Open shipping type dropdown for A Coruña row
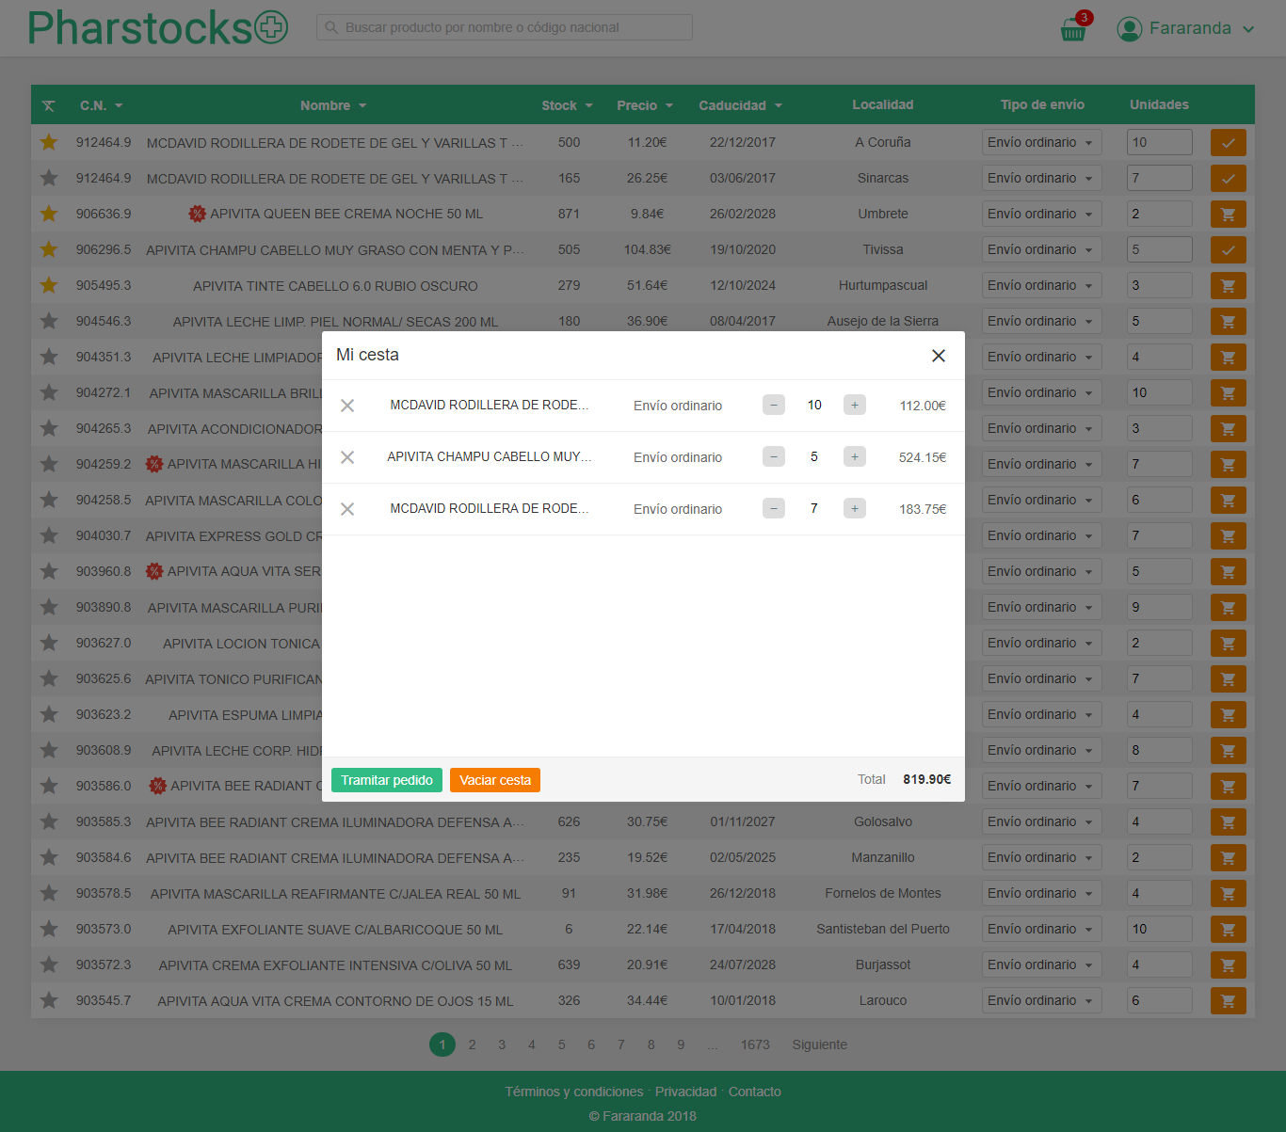Viewport: 1286px width, 1132px height. point(1041,142)
